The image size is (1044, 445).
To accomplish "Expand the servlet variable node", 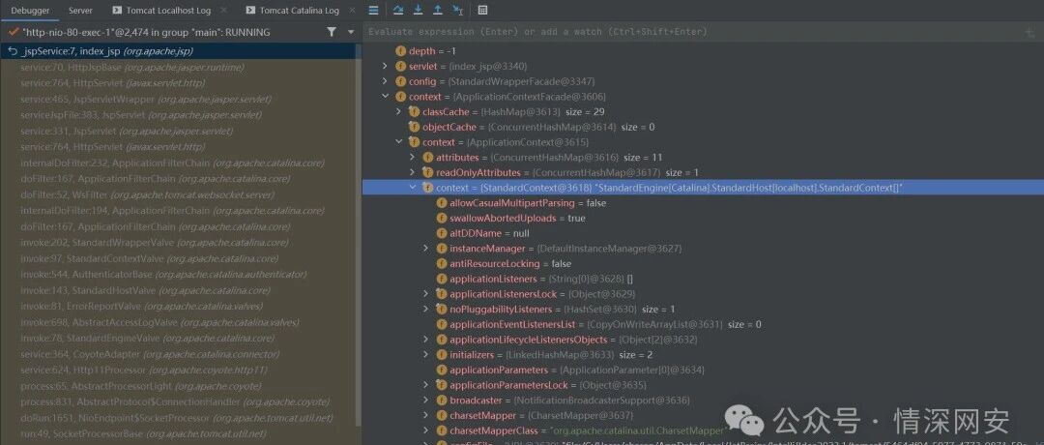I will (x=385, y=66).
